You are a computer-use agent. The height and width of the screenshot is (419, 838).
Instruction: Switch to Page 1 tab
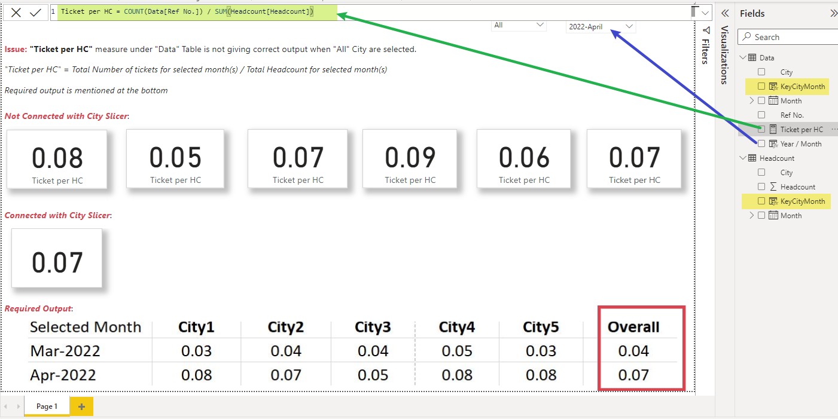(x=47, y=406)
